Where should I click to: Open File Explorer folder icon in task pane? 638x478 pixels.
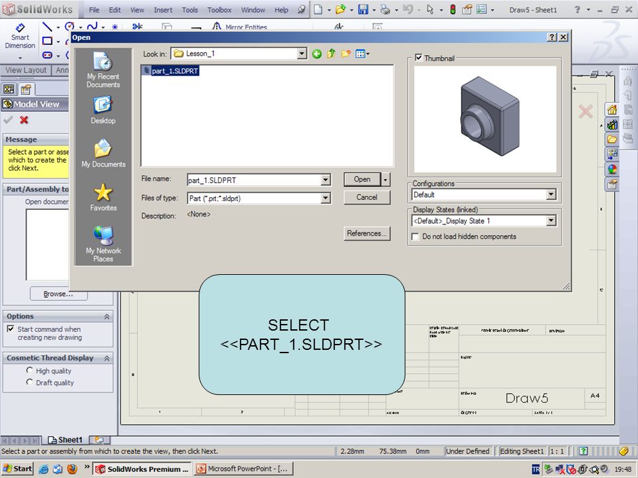pos(612,139)
